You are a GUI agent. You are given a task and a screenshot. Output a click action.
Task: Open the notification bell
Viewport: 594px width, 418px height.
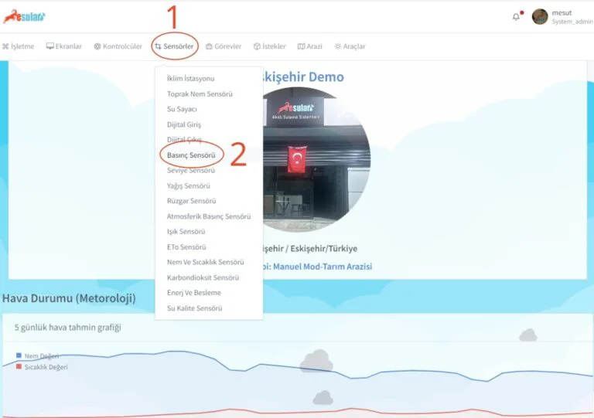[x=516, y=17]
